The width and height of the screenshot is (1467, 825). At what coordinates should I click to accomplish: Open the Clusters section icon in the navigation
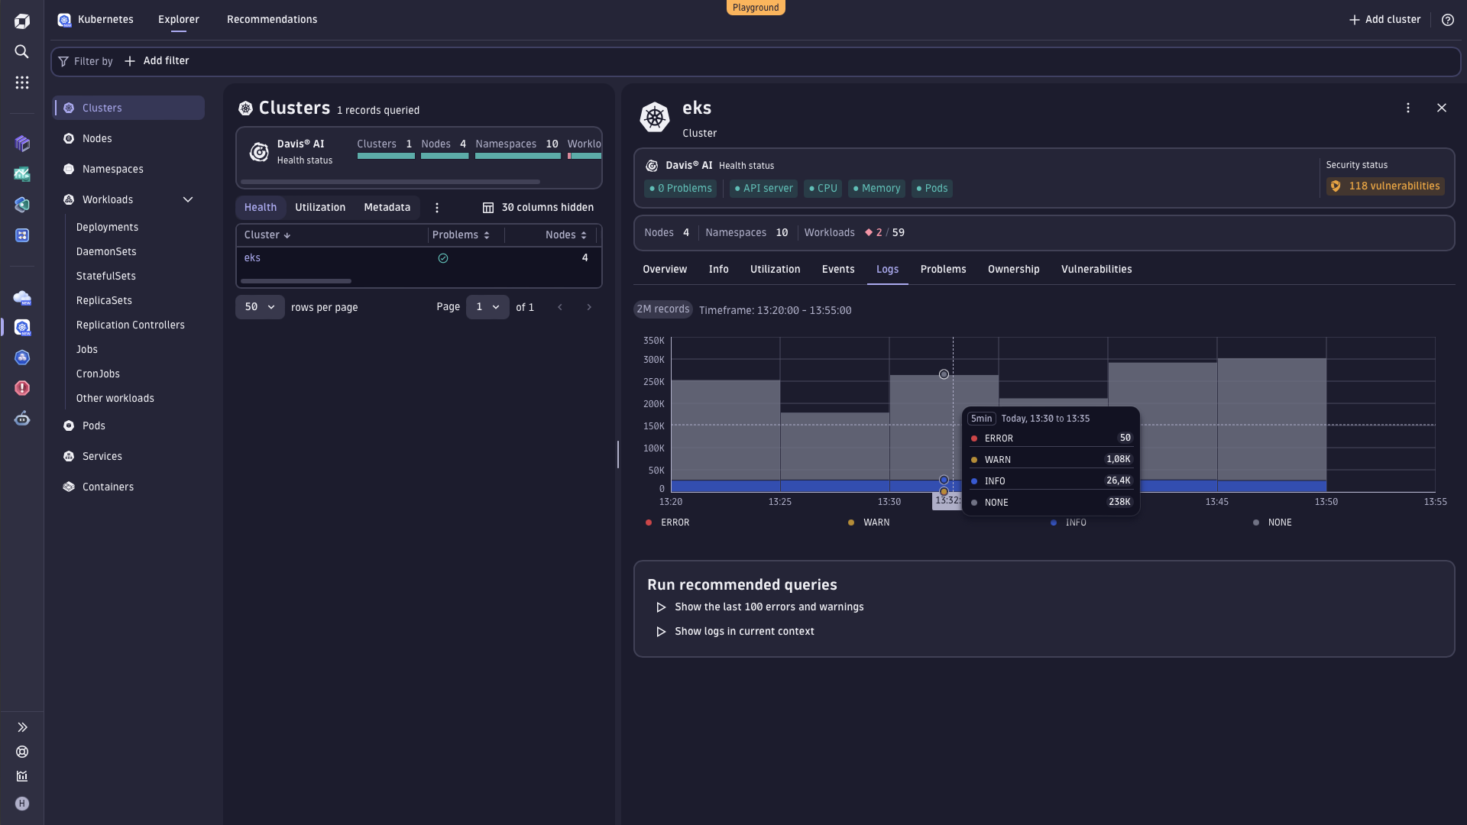tap(68, 108)
